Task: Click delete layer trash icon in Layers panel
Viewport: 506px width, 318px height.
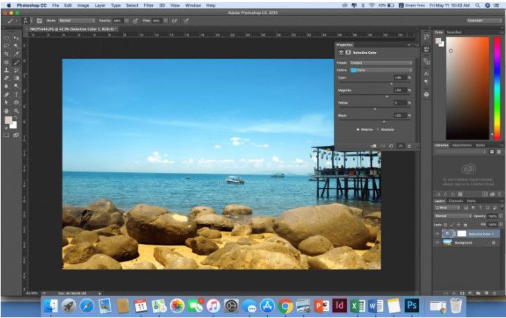Action: click(x=494, y=293)
